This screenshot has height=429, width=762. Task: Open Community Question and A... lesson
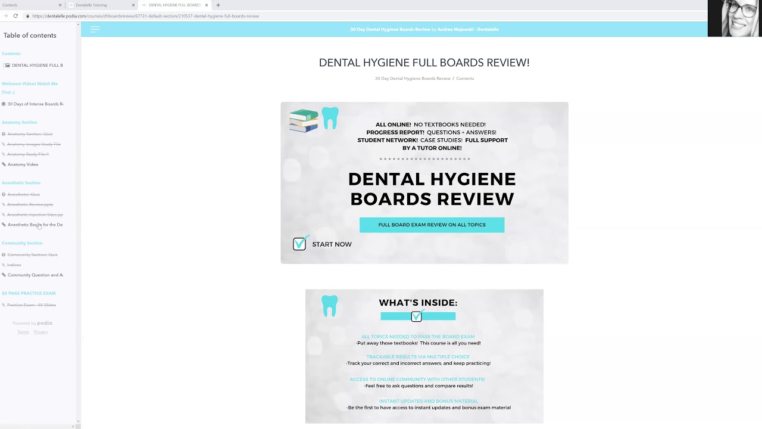point(35,275)
